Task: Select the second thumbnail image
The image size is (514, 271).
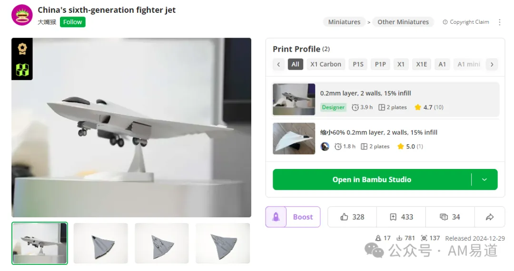Action: coord(100,243)
